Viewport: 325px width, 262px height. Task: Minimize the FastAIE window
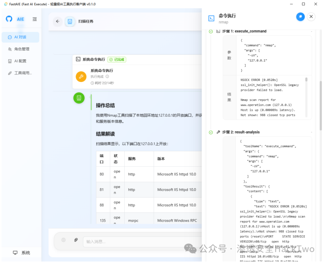coord(291,4)
